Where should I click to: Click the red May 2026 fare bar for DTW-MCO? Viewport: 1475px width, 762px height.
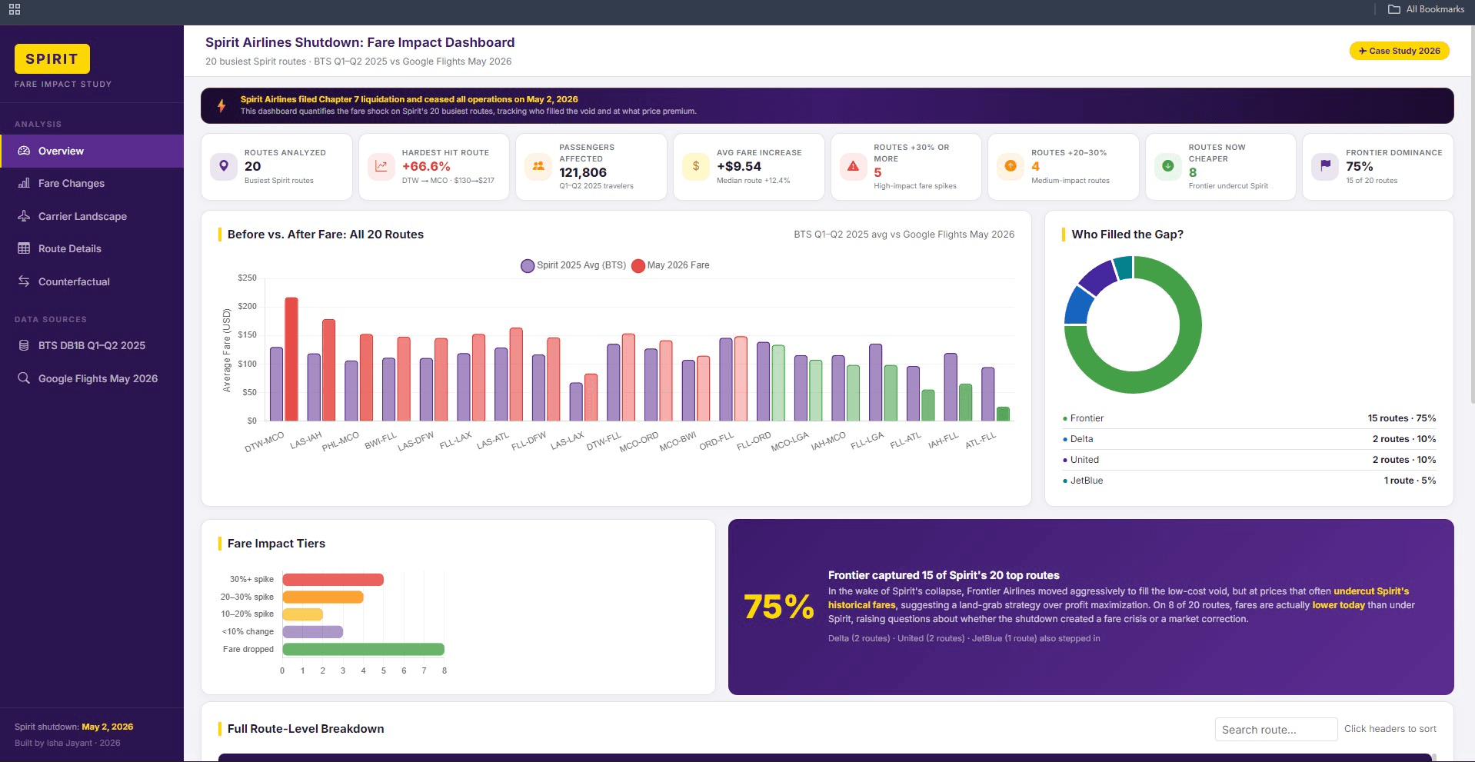pyautogui.click(x=291, y=359)
